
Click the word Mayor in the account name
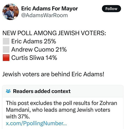tap(70, 9)
